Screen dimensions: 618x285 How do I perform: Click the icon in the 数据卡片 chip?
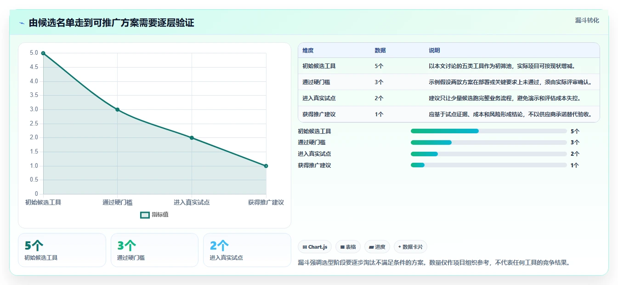(x=400, y=247)
